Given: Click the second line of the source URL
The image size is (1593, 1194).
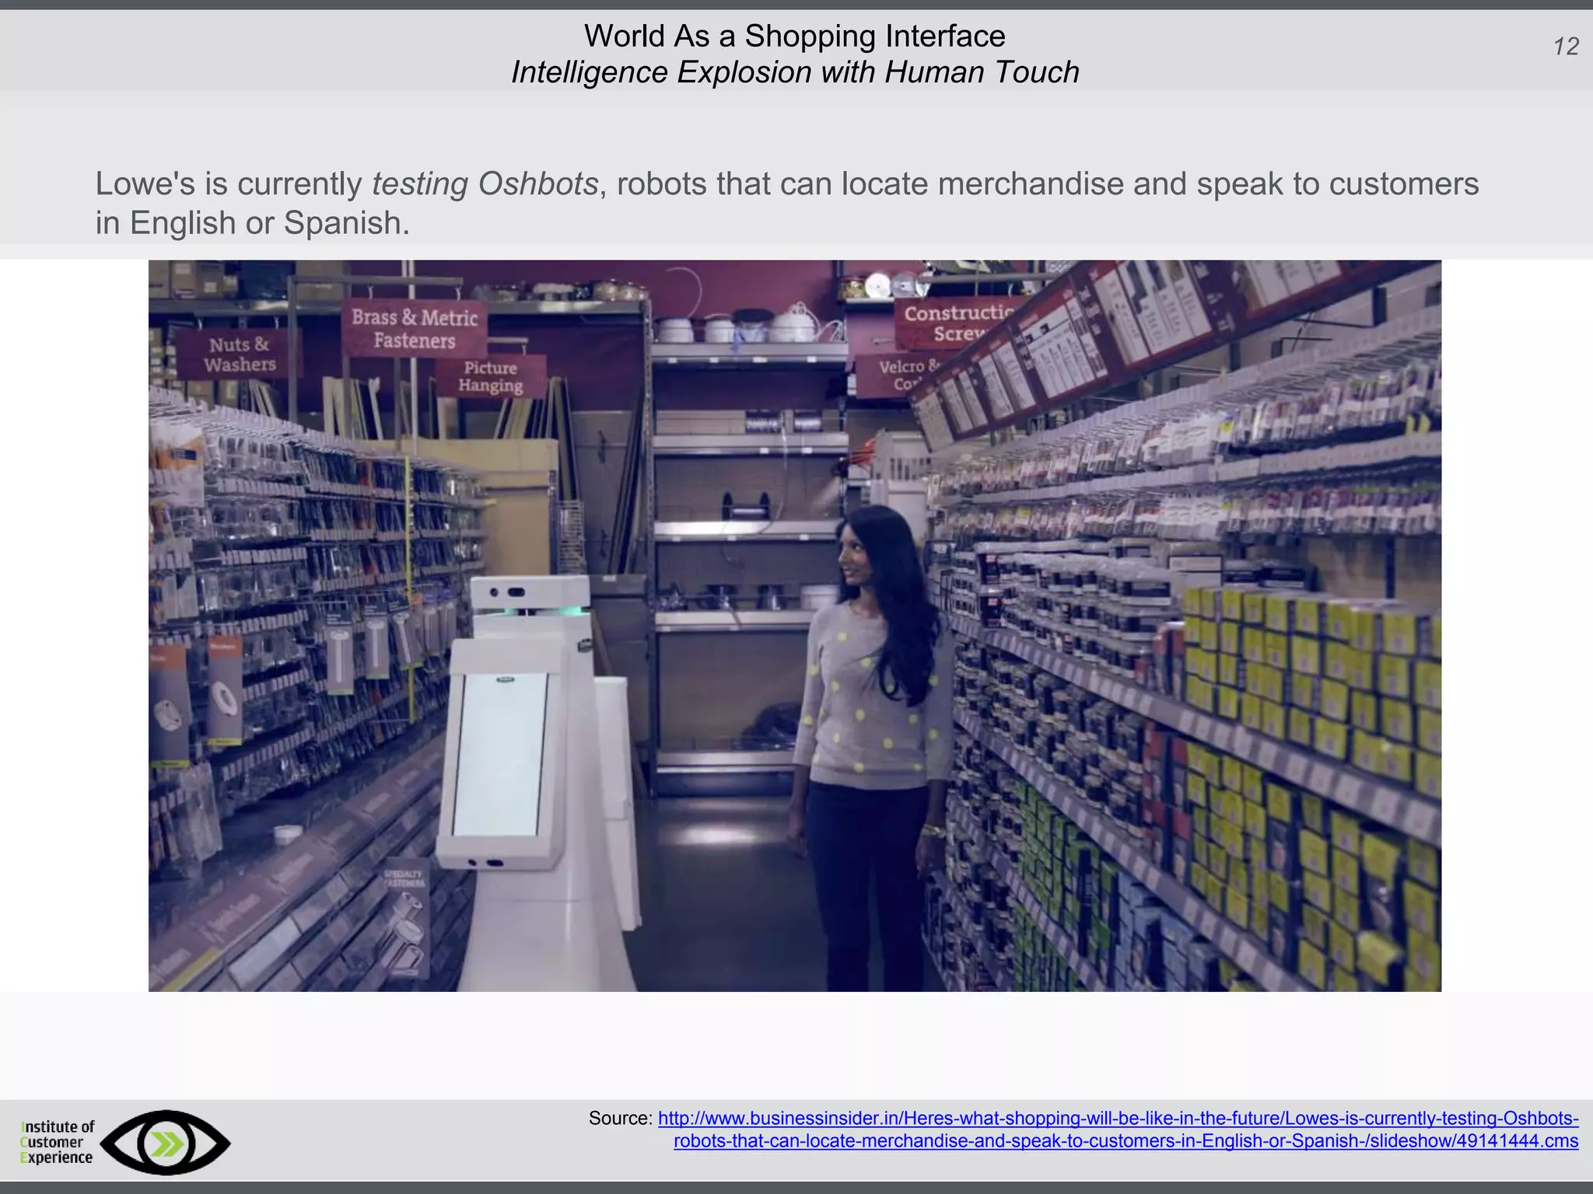Looking at the screenshot, I should pos(1126,1141).
